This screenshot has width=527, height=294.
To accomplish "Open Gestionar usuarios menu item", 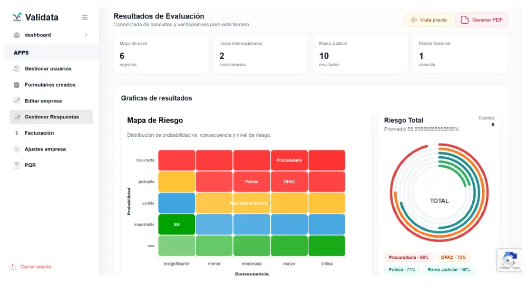I will [x=51, y=68].
